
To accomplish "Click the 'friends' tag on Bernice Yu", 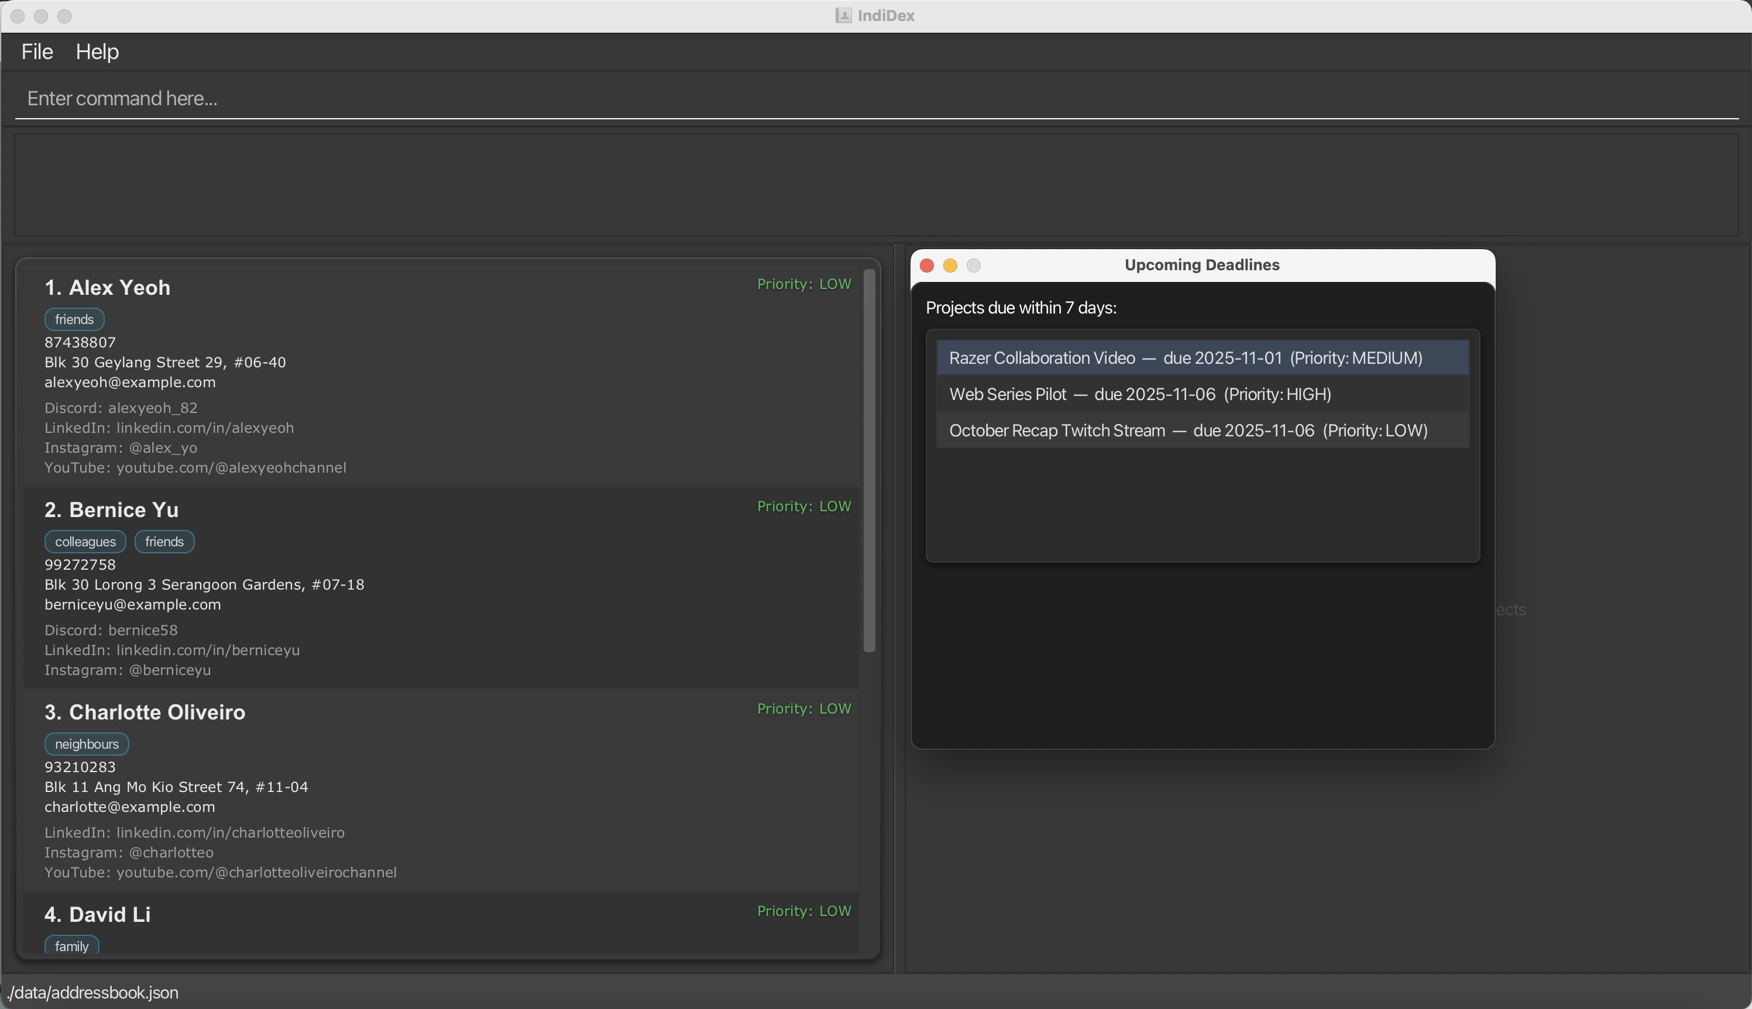I will tap(164, 542).
